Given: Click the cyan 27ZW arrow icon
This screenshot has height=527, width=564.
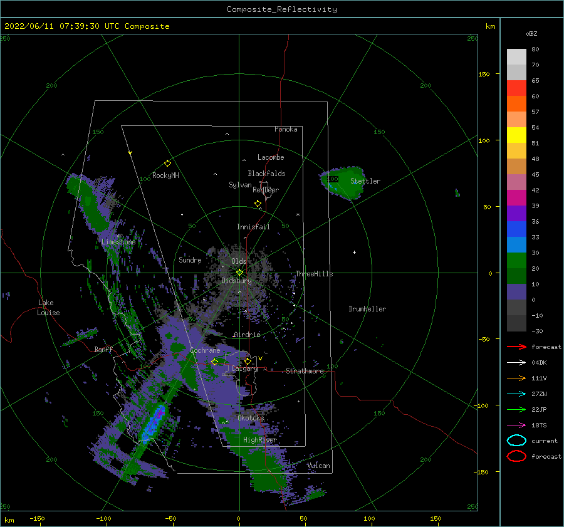Looking at the screenshot, I should (x=516, y=394).
